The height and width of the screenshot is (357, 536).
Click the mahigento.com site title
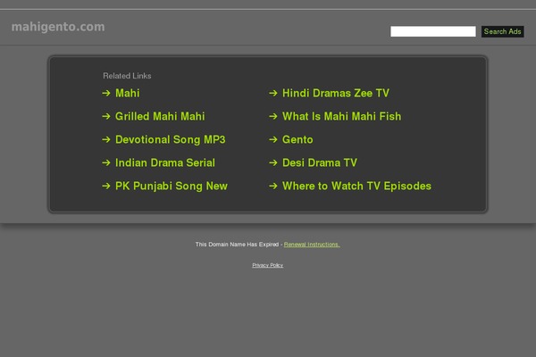tap(58, 27)
